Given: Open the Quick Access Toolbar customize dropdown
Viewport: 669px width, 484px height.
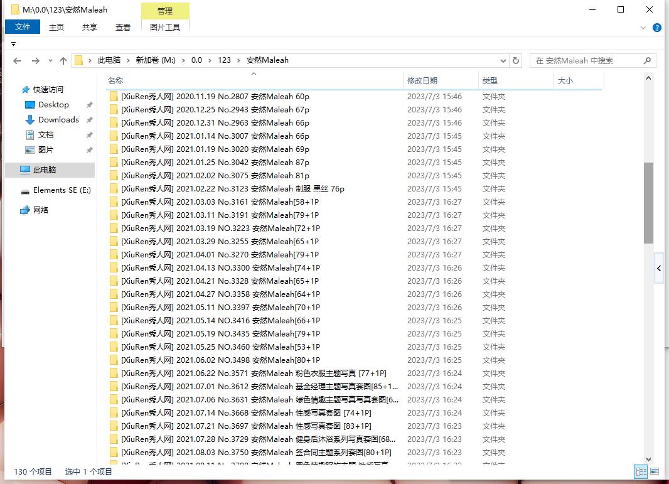Looking at the screenshot, I should pyautogui.click(x=13, y=44).
